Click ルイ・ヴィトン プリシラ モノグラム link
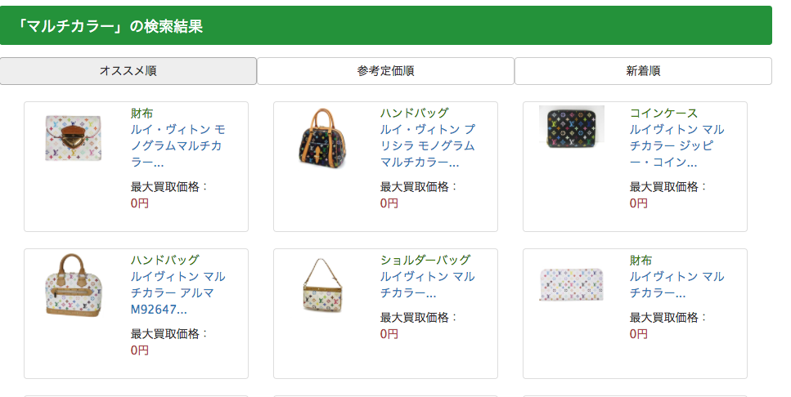791x397 pixels. pyautogui.click(x=427, y=145)
